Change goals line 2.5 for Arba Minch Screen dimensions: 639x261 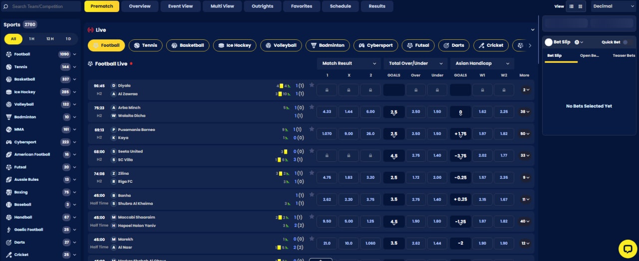tap(394, 112)
